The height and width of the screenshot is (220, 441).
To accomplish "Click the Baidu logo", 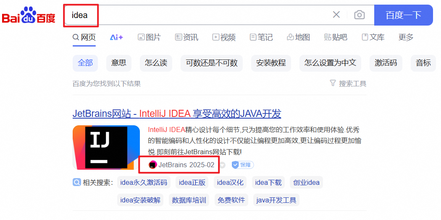I will 29,15.
